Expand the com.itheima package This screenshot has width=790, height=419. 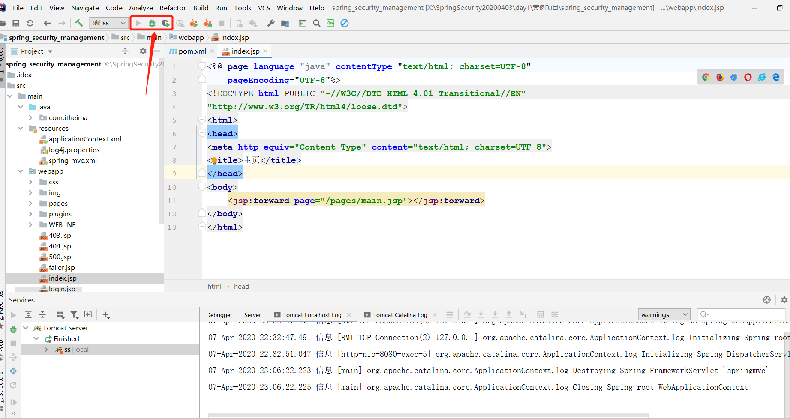click(30, 117)
